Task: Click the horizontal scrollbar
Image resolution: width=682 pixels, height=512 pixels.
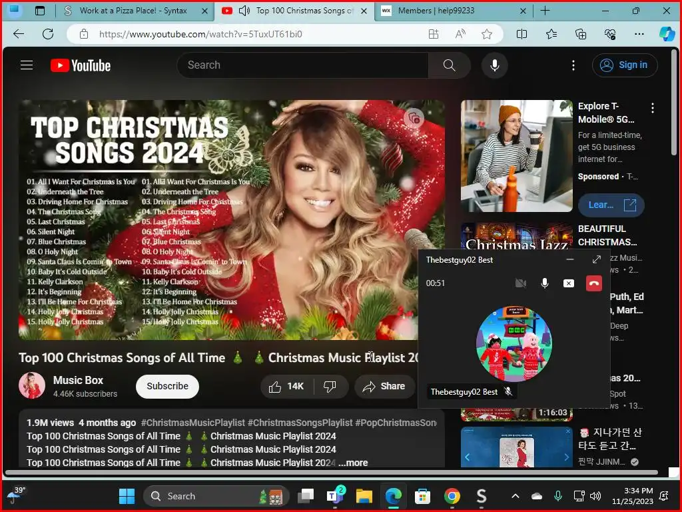Action: click(332, 473)
